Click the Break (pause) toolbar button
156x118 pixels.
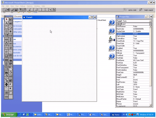click(x=32, y=10)
